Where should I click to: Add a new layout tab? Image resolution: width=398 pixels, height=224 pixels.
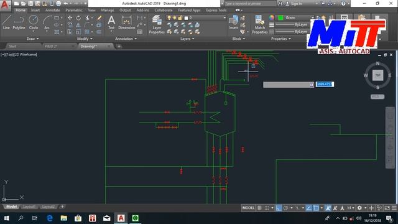[62, 207]
